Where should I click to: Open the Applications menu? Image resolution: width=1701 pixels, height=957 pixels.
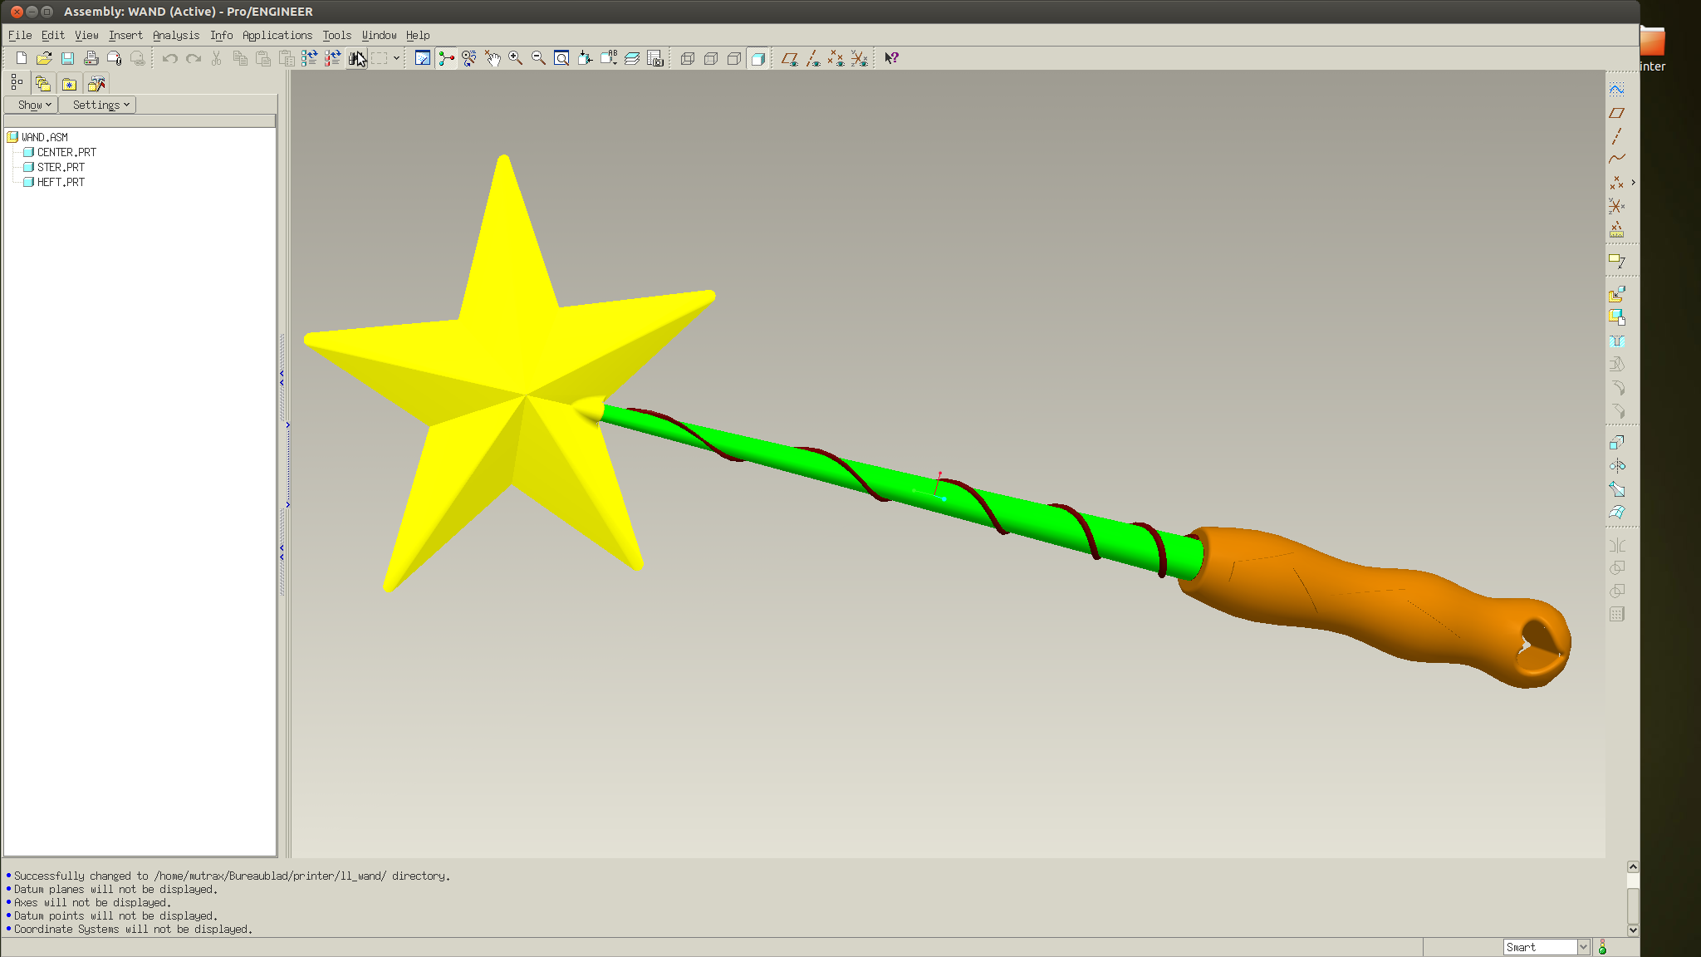277,35
